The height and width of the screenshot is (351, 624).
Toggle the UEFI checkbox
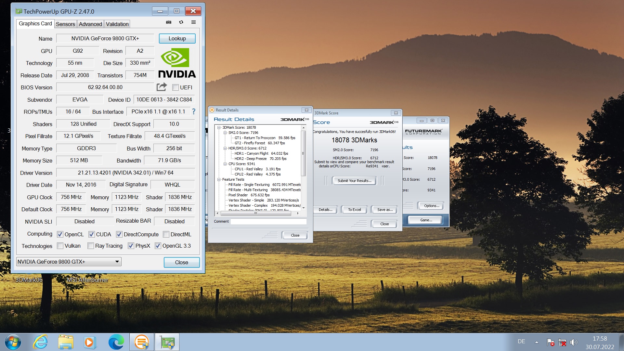[x=175, y=87]
